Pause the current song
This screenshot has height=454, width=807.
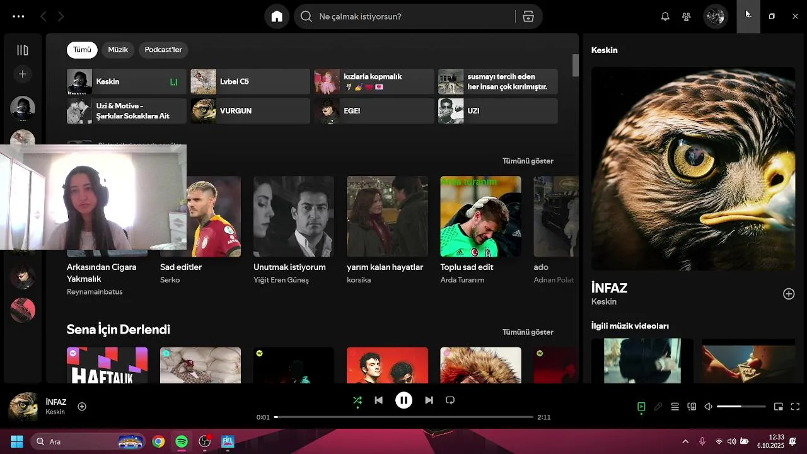point(403,400)
